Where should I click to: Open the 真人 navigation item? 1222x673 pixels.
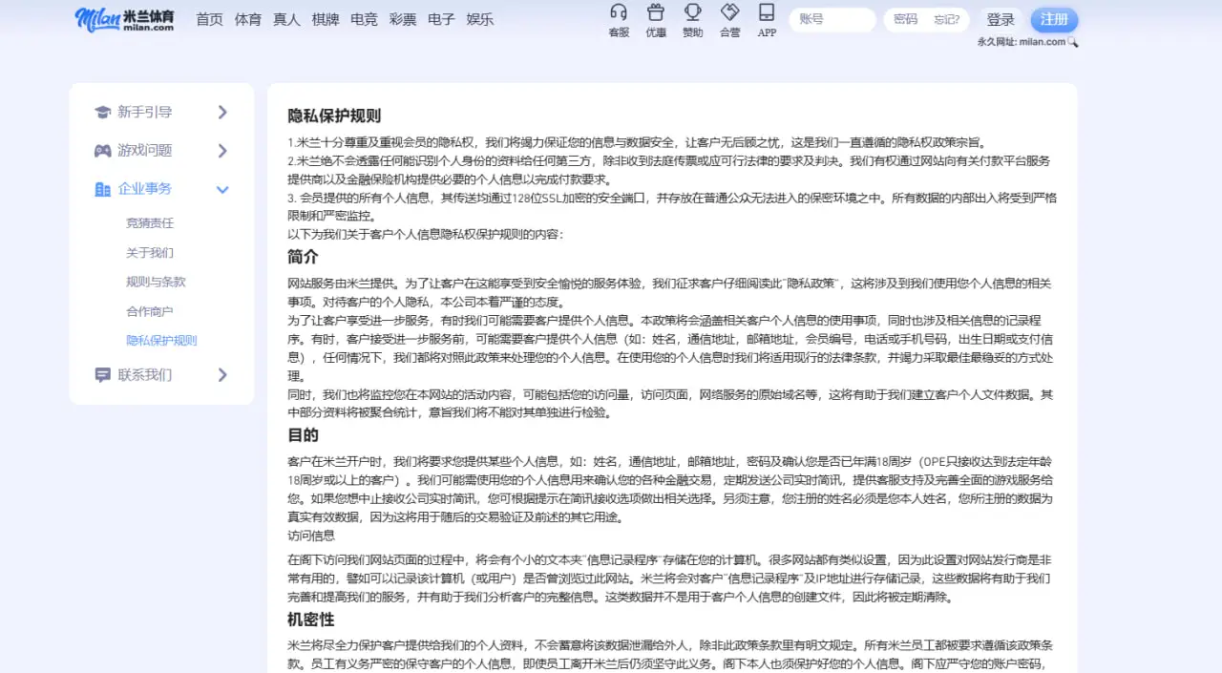click(286, 19)
